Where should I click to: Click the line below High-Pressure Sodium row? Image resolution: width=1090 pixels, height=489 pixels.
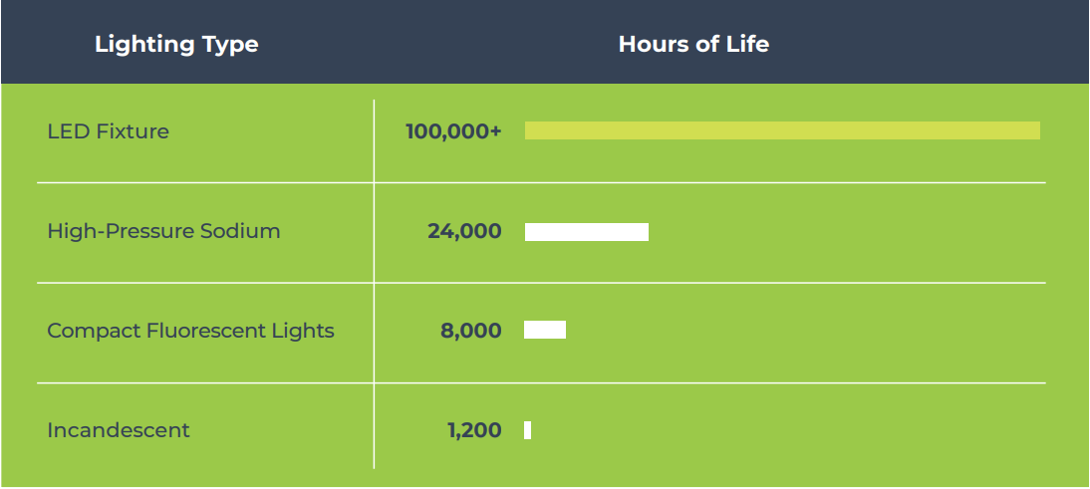[541, 283]
